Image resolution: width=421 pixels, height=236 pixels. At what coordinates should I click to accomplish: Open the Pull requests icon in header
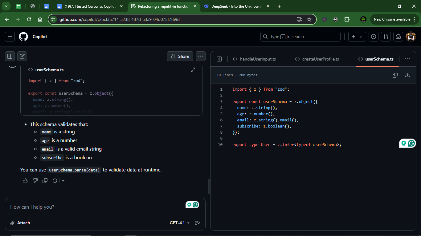pos(386,37)
